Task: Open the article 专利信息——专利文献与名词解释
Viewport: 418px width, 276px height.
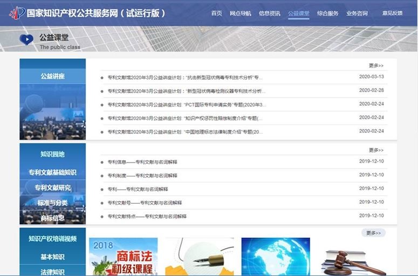Action: click(142, 162)
